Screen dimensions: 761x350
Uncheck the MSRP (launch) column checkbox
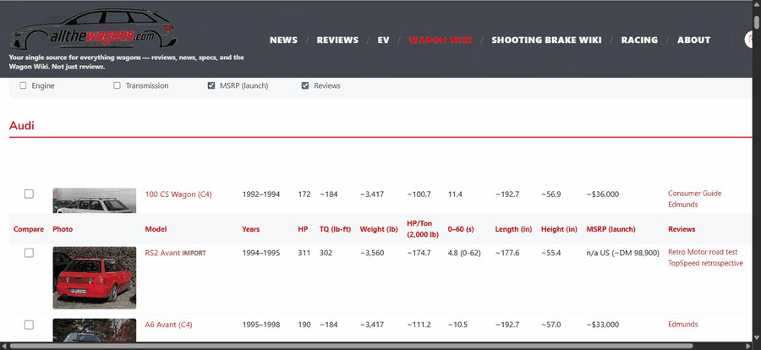coord(211,85)
